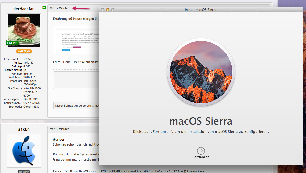Click the 'macOS Sierra' installer heading
The height and width of the screenshot is (173, 306).
(201, 121)
